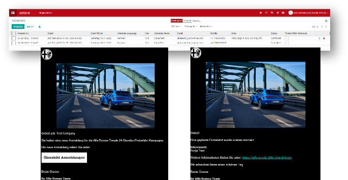Click the note cell 'Abholung um … Uhr möglich?'
The height and width of the screenshot is (180, 348).
[247, 38]
